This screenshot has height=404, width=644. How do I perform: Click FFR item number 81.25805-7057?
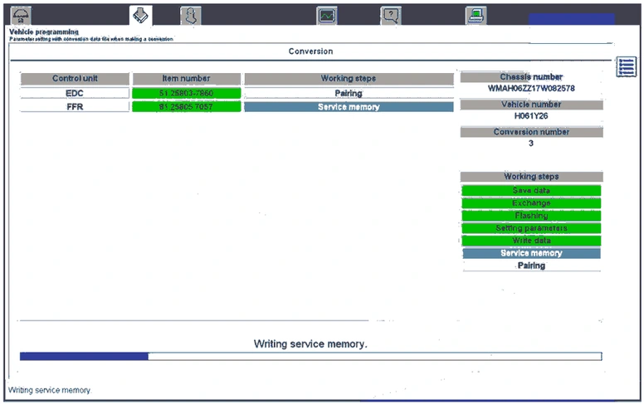[187, 107]
